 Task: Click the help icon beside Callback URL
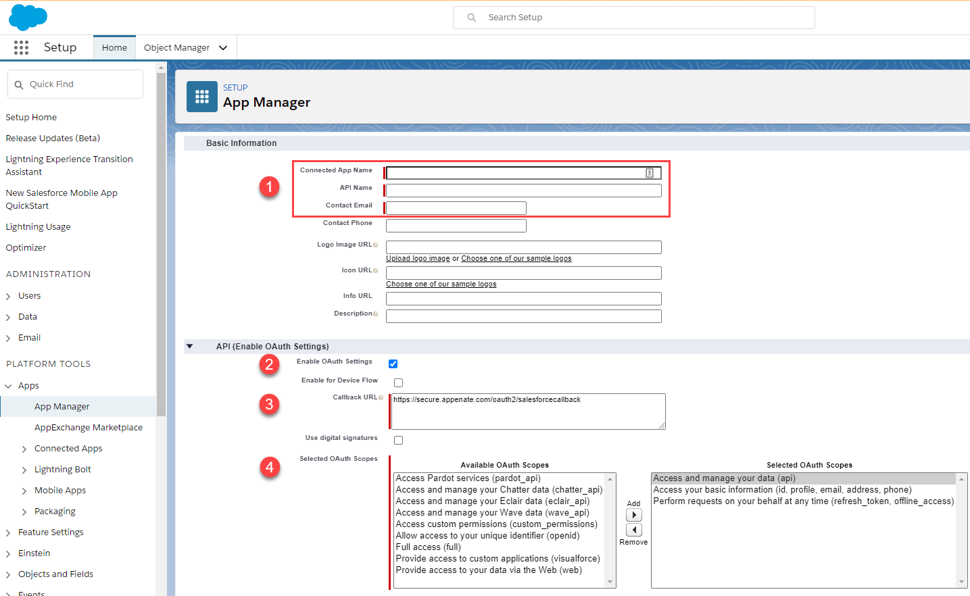click(381, 397)
